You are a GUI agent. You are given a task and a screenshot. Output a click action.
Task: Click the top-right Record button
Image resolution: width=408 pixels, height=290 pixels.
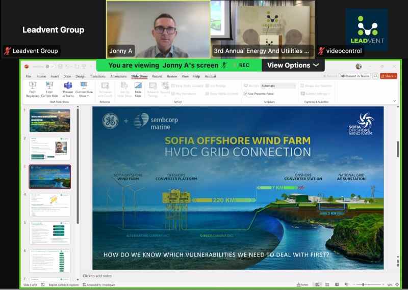(x=330, y=76)
